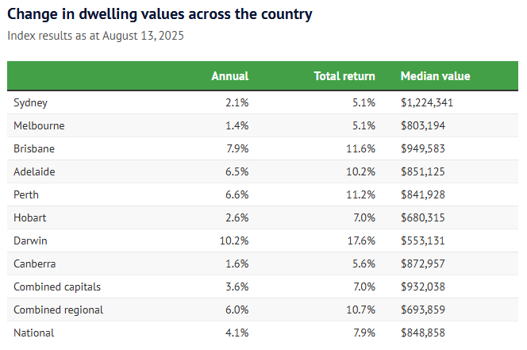Select the Melbourne row label
The width and height of the screenshot is (527, 350).
point(39,125)
